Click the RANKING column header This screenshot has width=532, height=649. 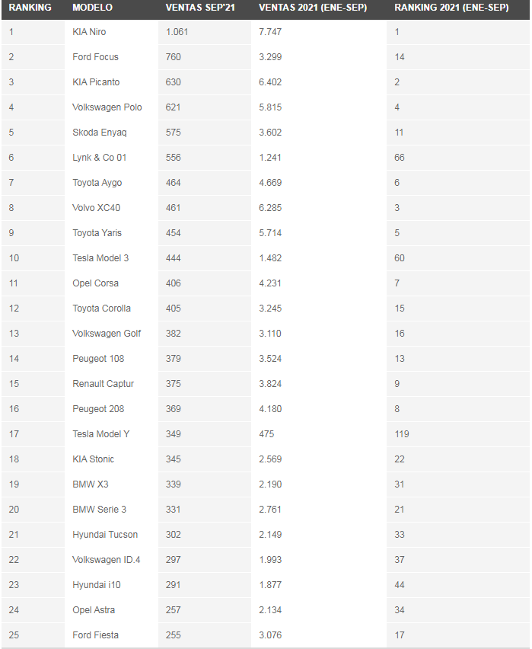[x=30, y=8]
